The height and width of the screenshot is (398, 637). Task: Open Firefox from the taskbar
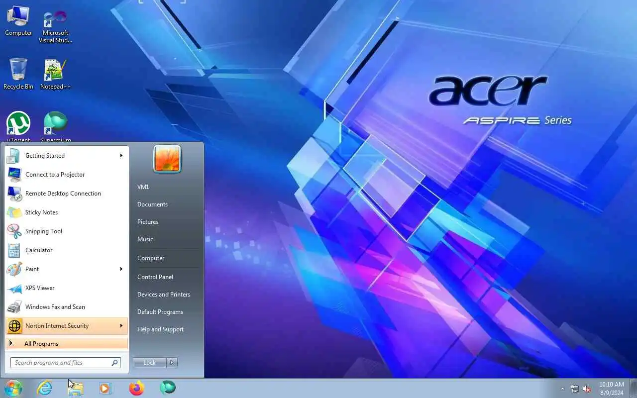pyautogui.click(x=136, y=388)
